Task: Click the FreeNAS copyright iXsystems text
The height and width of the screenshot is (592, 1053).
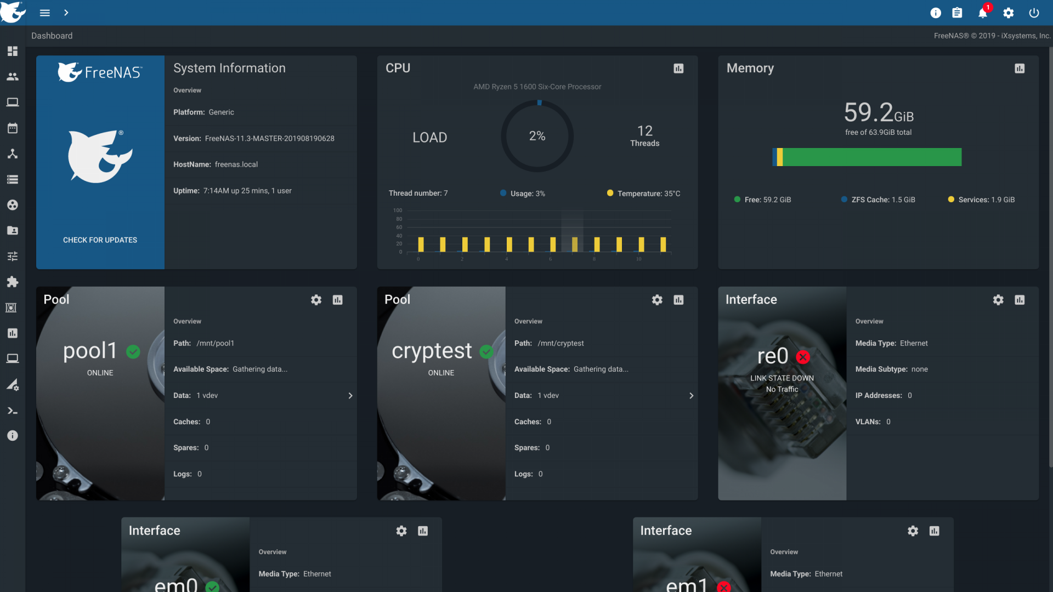Action: (x=992, y=36)
